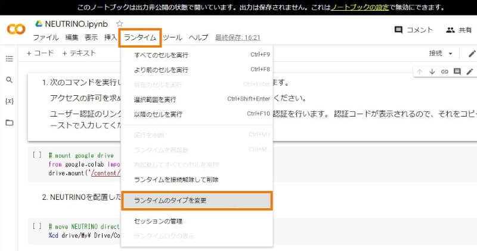The height and width of the screenshot is (251, 477).
Task: Click the ランタイム menu
Action: pyautogui.click(x=140, y=37)
